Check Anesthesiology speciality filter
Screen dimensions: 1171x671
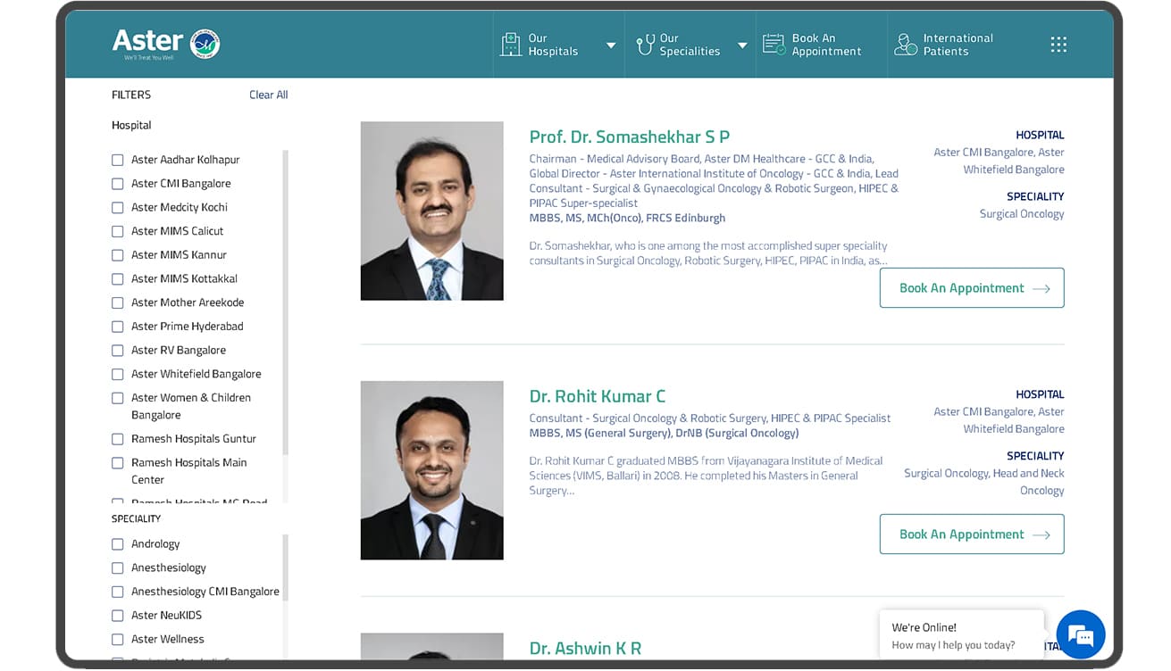(117, 567)
